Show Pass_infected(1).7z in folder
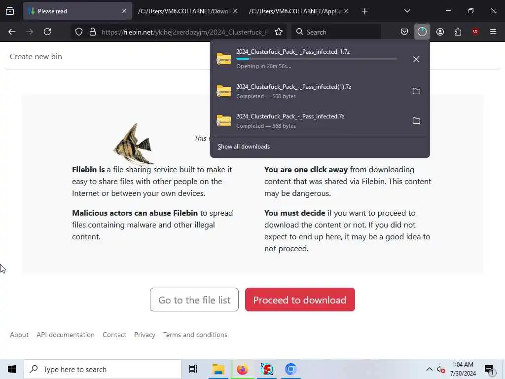 click(x=416, y=91)
